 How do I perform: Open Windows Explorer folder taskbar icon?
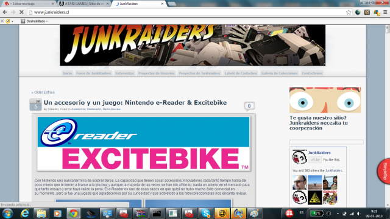click(x=41, y=214)
